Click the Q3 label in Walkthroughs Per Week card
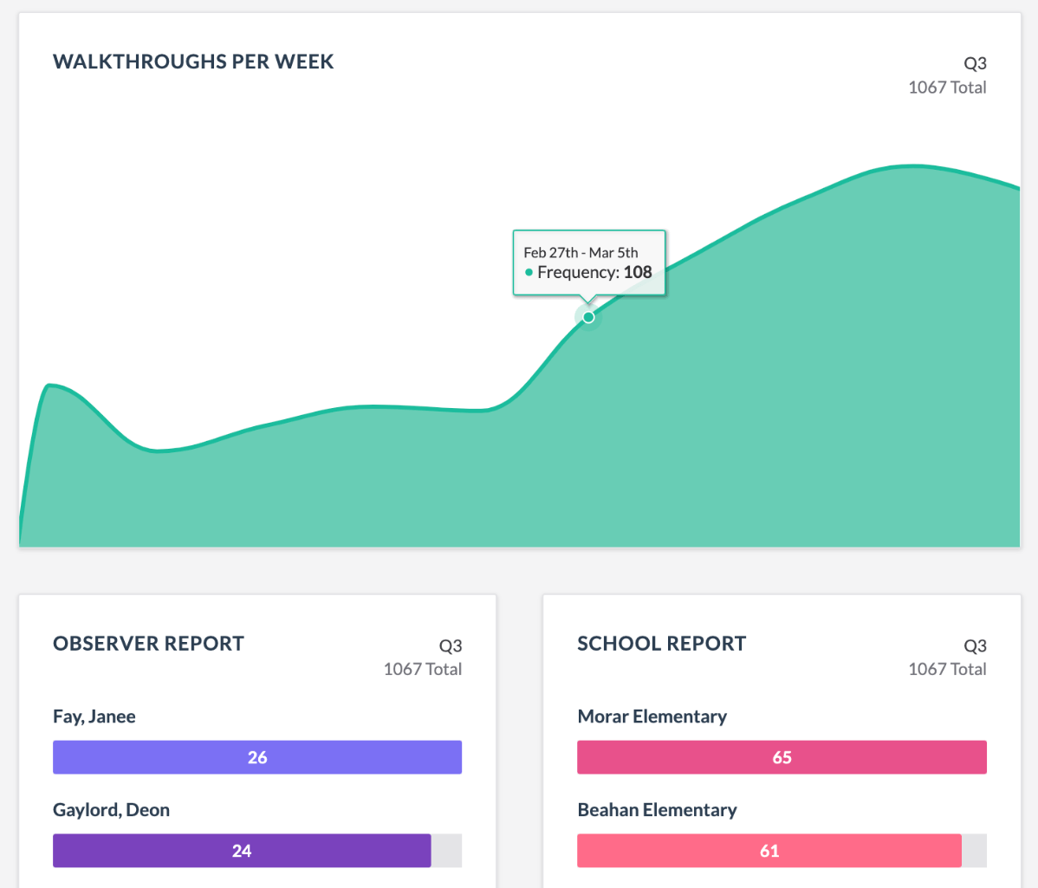 (975, 63)
